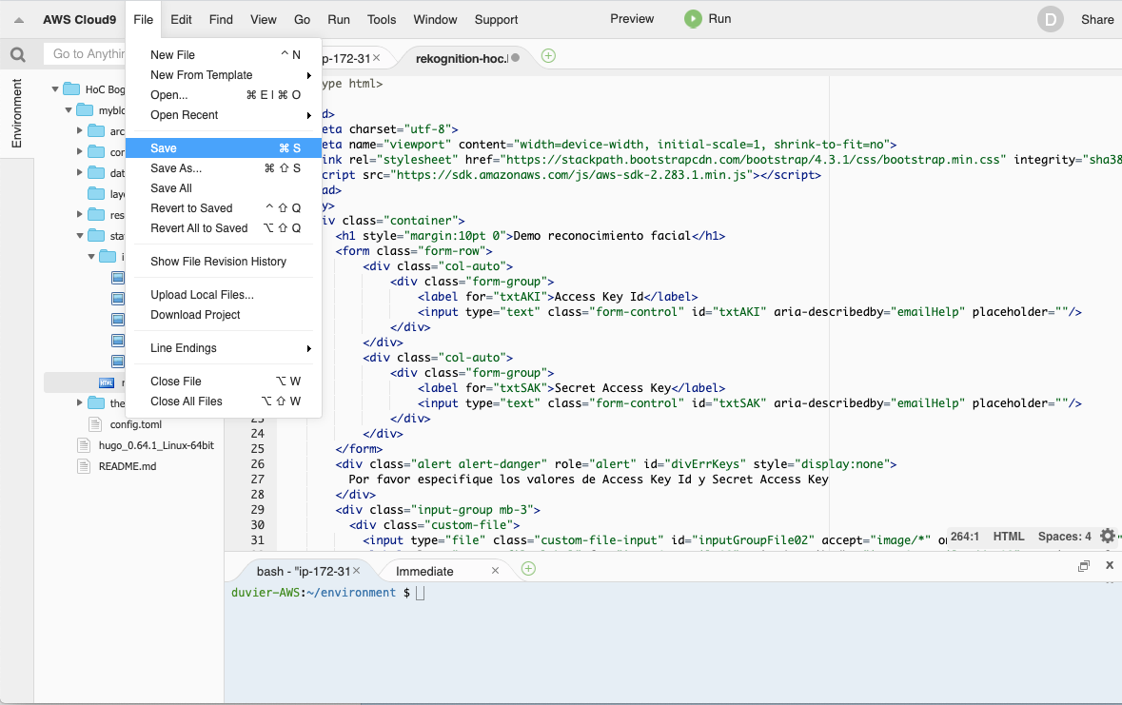Click in the bash terminal prompt

click(x=420, y=593)
